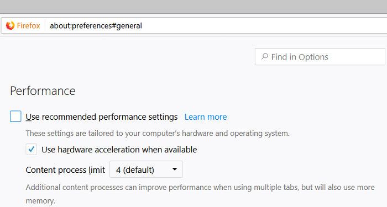Click "These settings are tailored" description text

[x=158, y=134]
